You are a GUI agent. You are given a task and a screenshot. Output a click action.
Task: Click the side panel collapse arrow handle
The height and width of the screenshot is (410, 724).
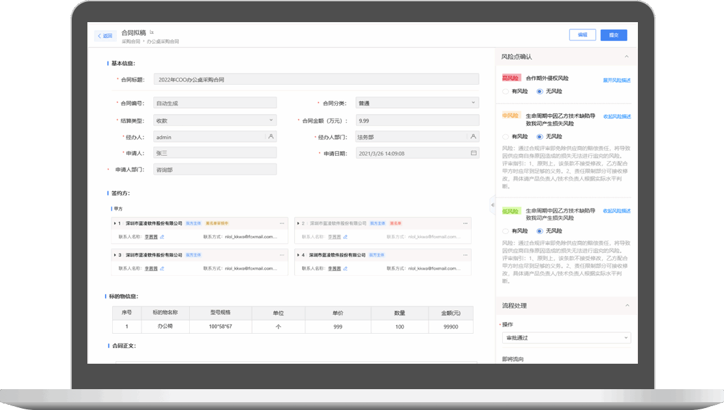point(492,205)
